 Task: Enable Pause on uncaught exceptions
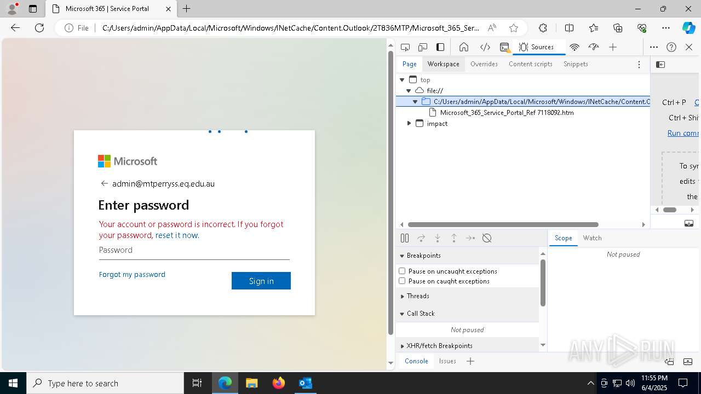(402, 271)
